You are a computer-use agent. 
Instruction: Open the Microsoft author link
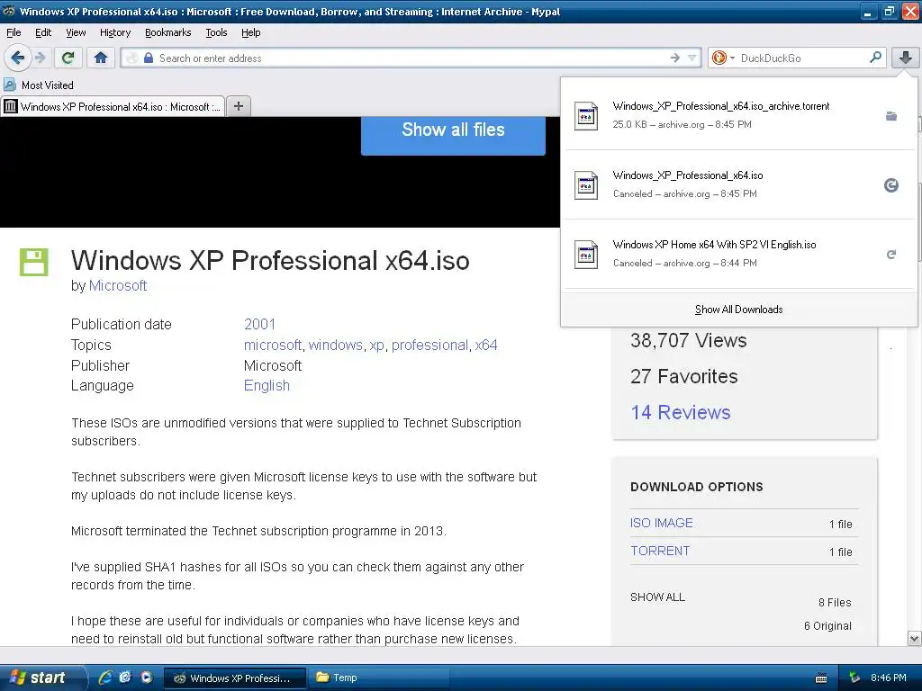pos(118,285)
